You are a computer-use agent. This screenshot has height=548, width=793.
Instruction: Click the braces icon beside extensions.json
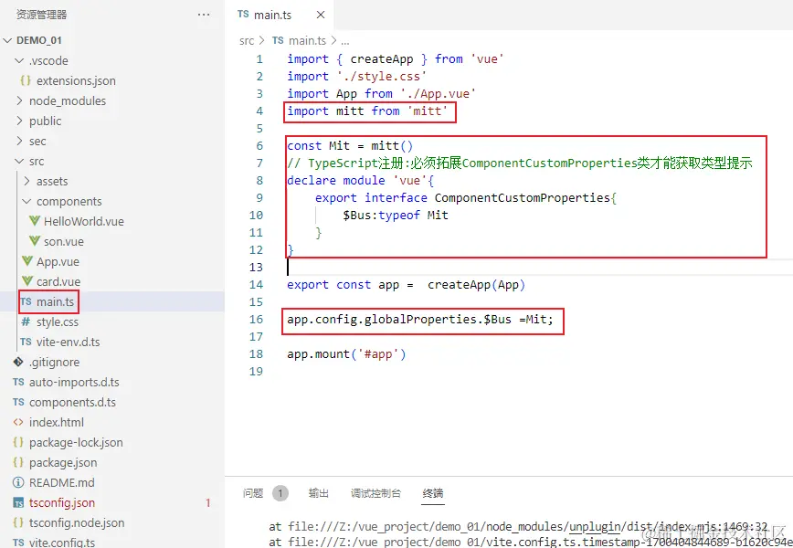point(26,80)
